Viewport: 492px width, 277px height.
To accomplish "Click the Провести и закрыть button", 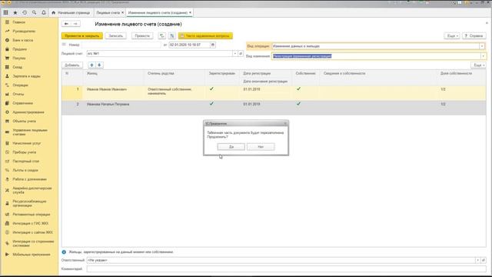I will 82,36.
